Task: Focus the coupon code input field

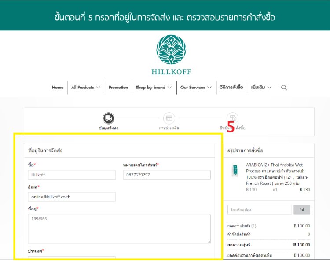Action: pyautogui.click(x=259, y=210)
